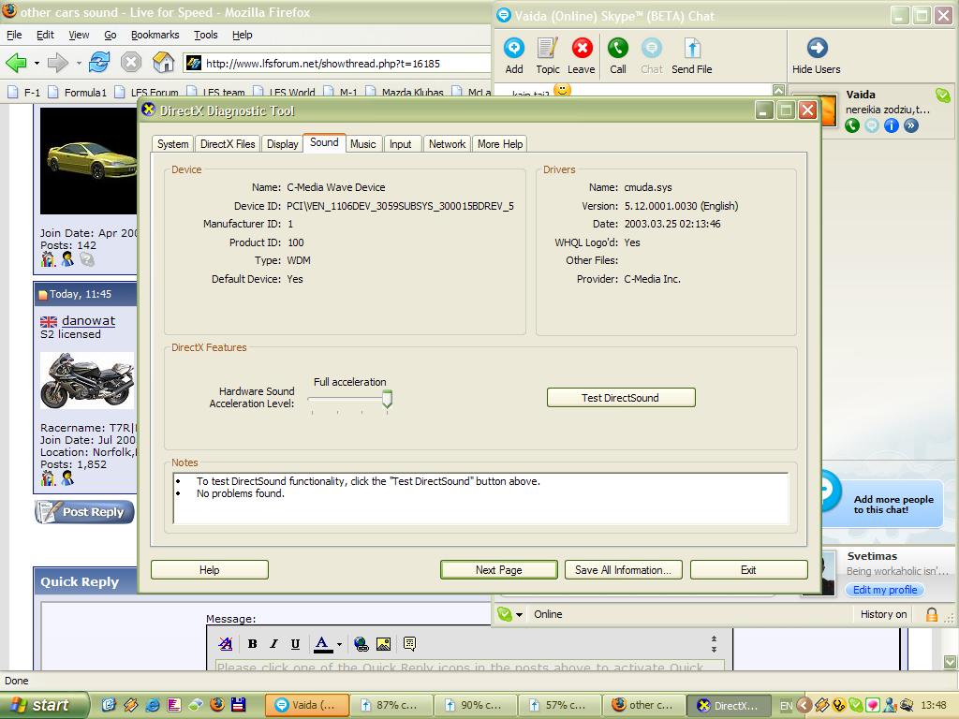
Task: Click EN language indicator in taskbar
Action: coord(786,706)
